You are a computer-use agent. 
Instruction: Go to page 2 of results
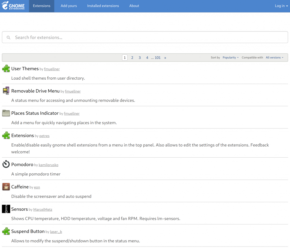pyautogui.click(x=132, y=58)
